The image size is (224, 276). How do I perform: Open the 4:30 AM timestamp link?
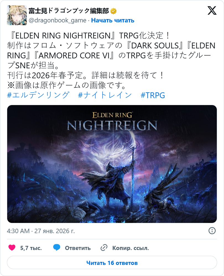click(41, 231)
